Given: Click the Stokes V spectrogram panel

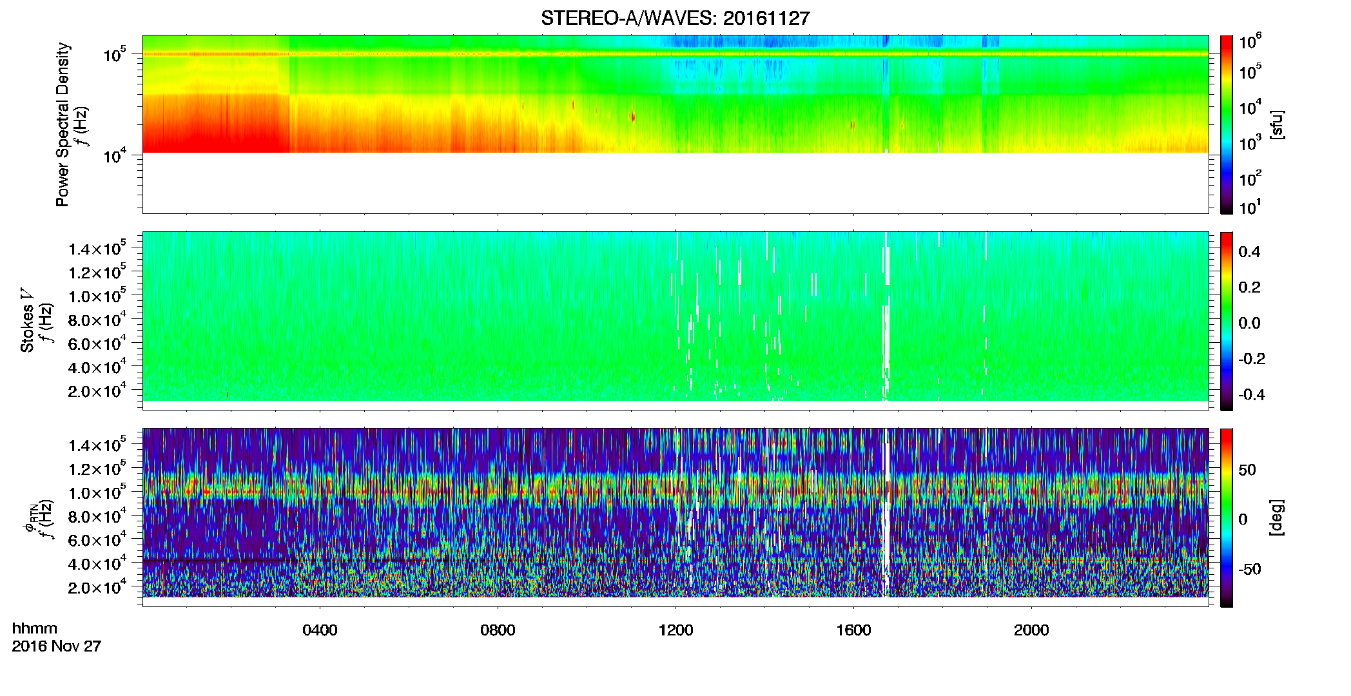Looking at the screenshot, I should click(x=675, y=321).
